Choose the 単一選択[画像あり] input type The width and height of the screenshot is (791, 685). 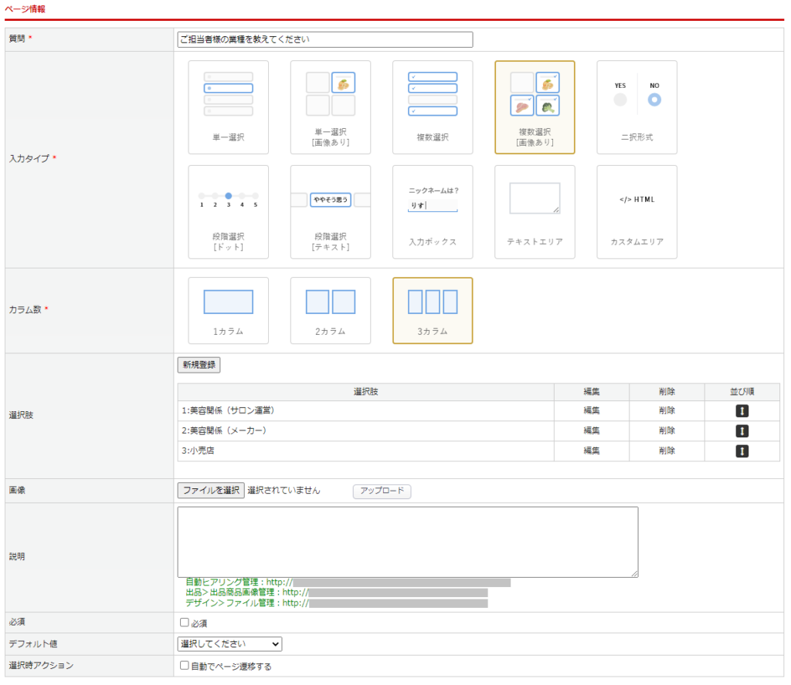pyautogui.click(x=330, y=107)
